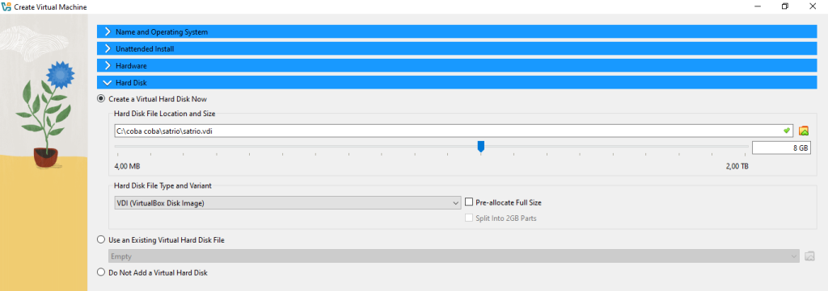828x291 pixels.
Task: Click the chevron icon next to Hardware
Action: click(108, 66)
